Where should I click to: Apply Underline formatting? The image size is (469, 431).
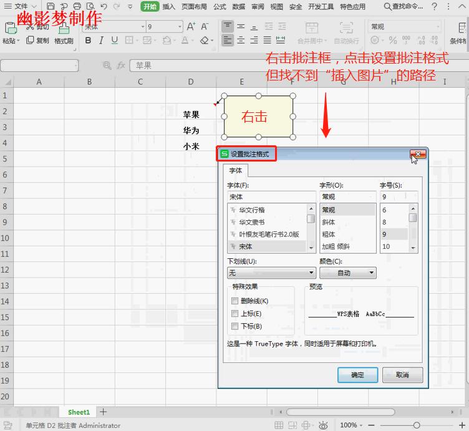point(114,40)
